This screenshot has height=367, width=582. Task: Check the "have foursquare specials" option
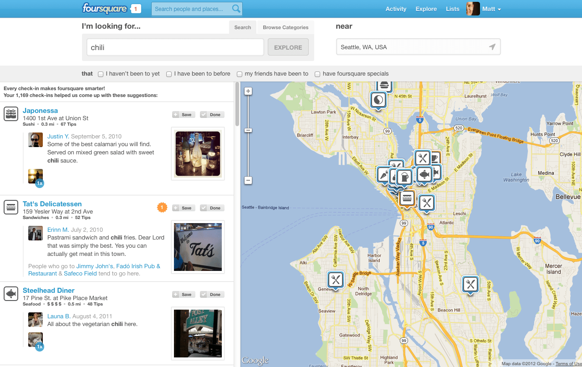(x=317, y=74)
